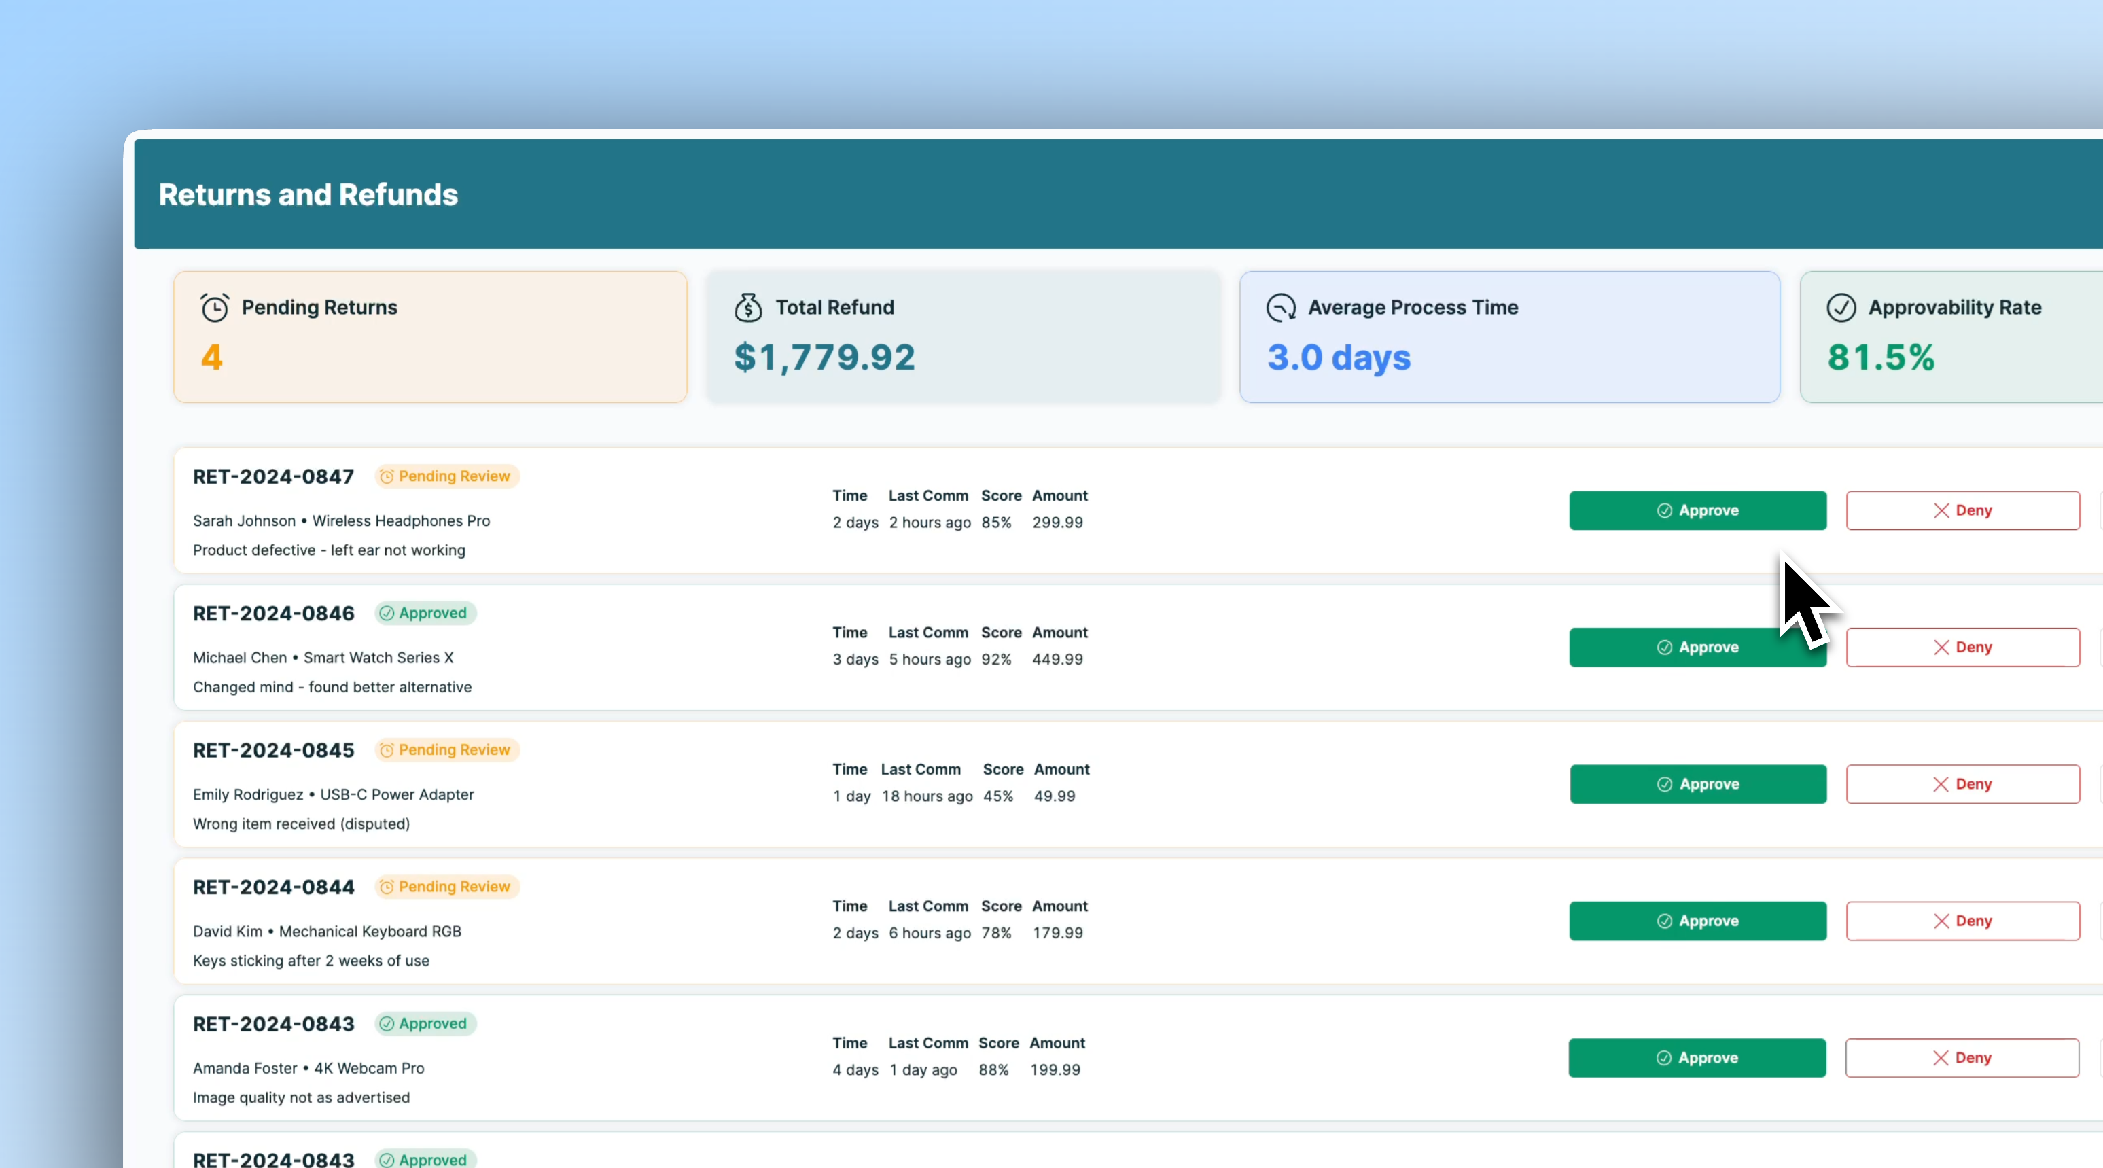
Task: Deny the Wireless Headphones Pro return
Action: [1962, 510]
